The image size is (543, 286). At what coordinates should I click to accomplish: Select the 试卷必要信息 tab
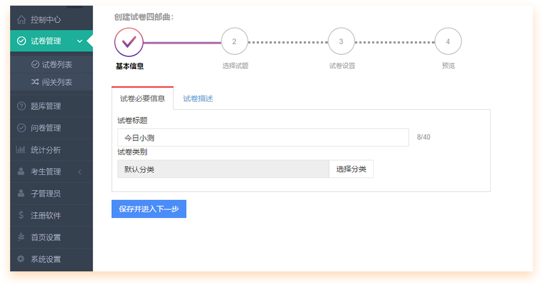pyautogui.click(x=142, y=98)
